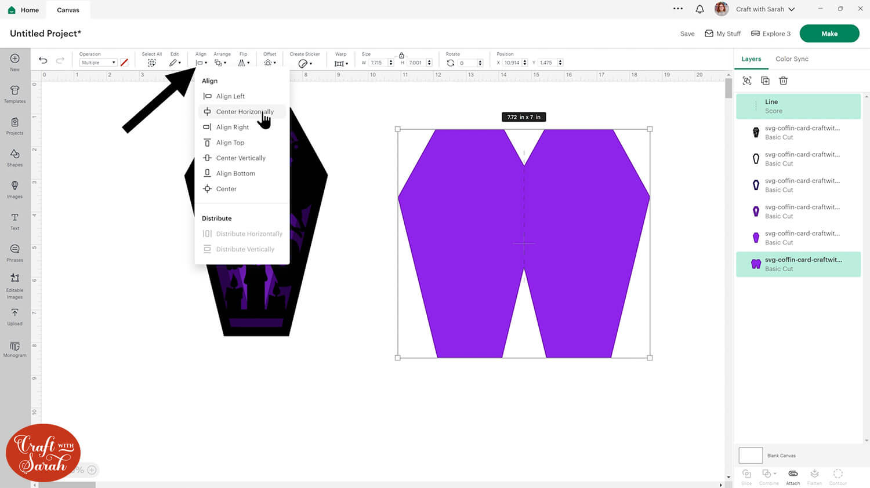Choose Center Horizontally from Align menu
Screen dimensions: 870x488
pyautogui.click(x=244, y=112)
